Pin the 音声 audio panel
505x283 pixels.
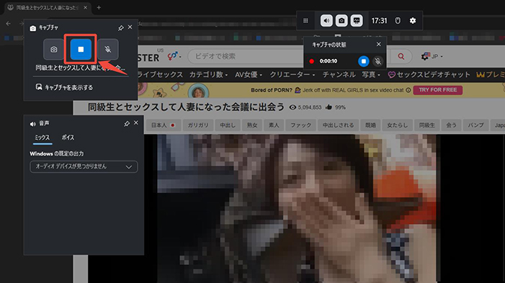click(x=127, y=124)
